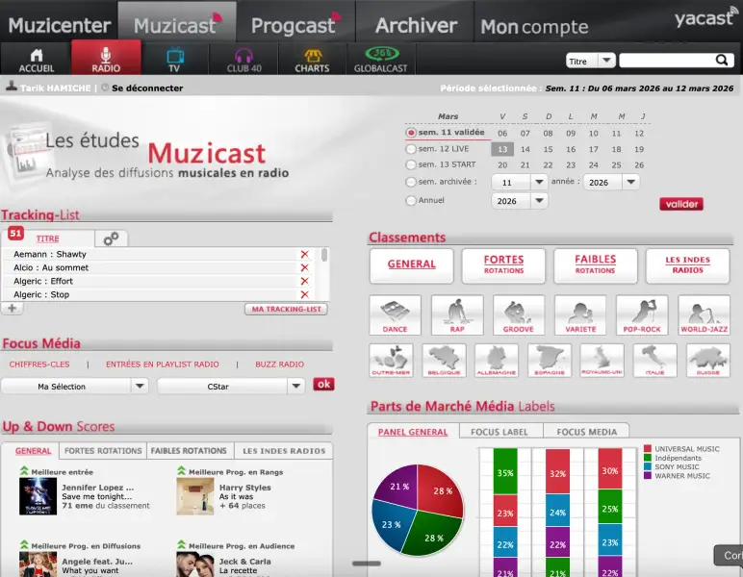Switch to Fortes Rotations scores tab

point(103,451)
